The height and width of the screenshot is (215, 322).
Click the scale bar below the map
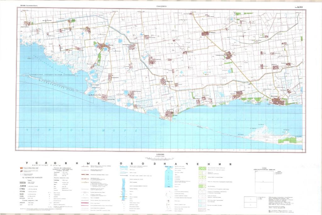coord(160,158)
